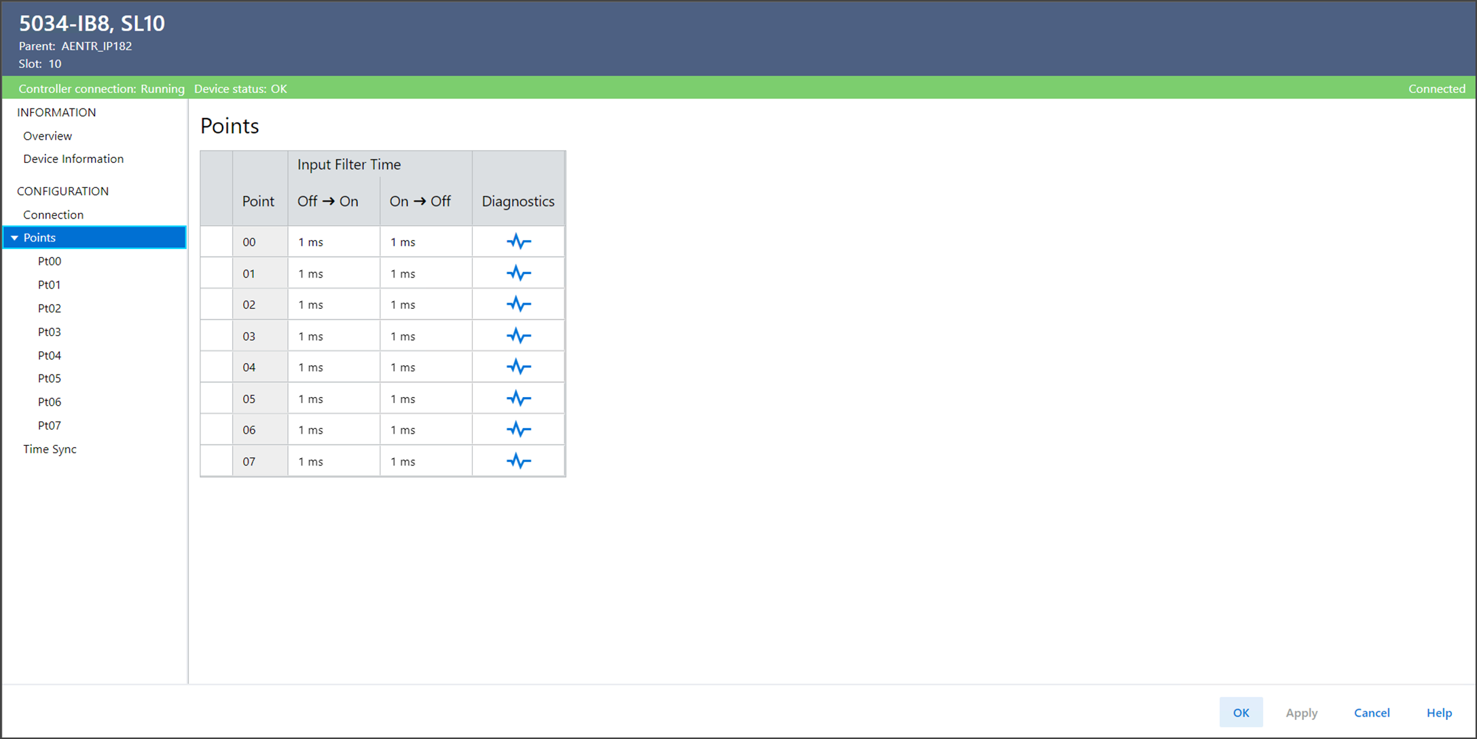Viewport: 1477px width, 739px height.
Task: Open Help for this dialog
Action: [x=1439, y=713]
